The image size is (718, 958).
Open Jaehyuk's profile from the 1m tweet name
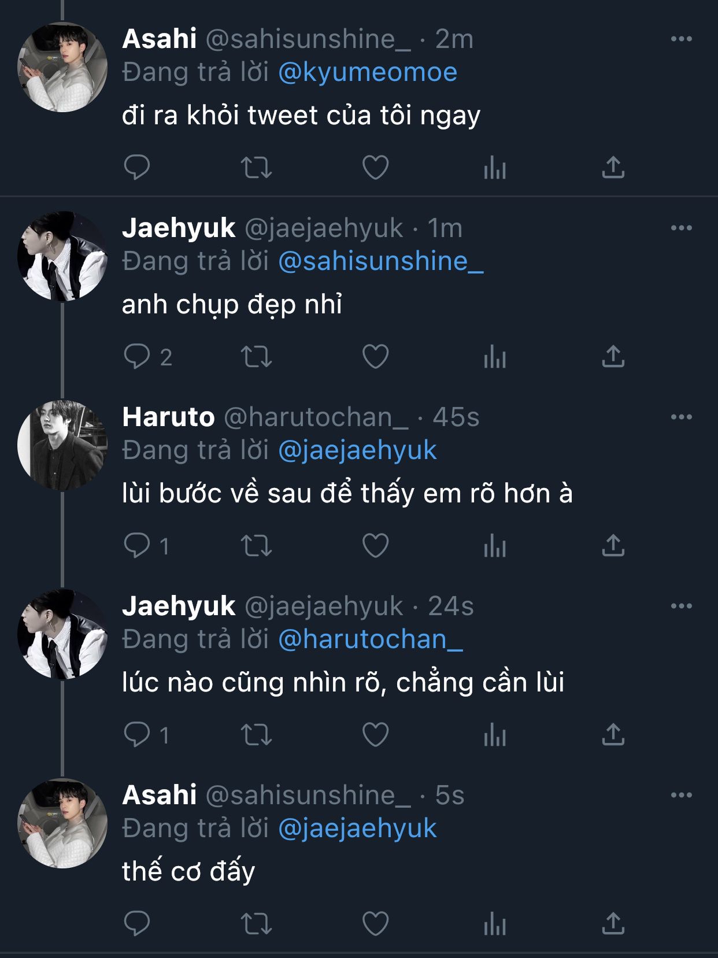tap(179, 228)
